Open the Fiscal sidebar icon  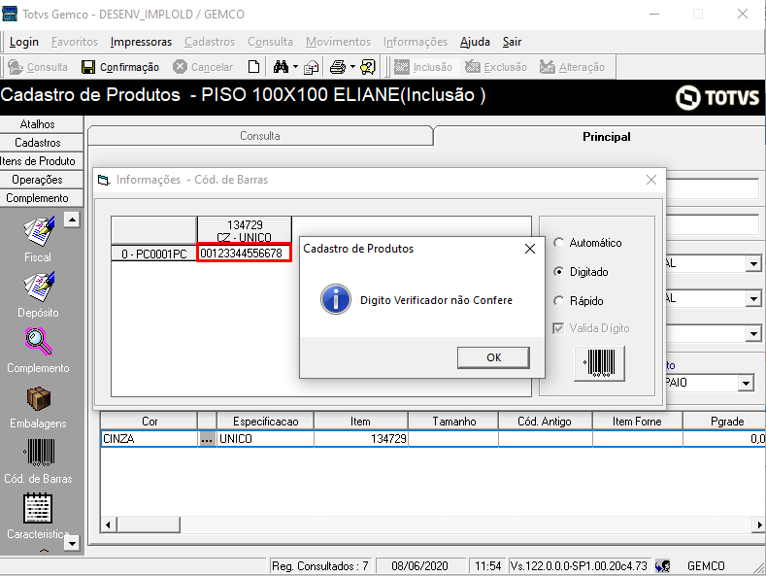click(x=39, y=231)
